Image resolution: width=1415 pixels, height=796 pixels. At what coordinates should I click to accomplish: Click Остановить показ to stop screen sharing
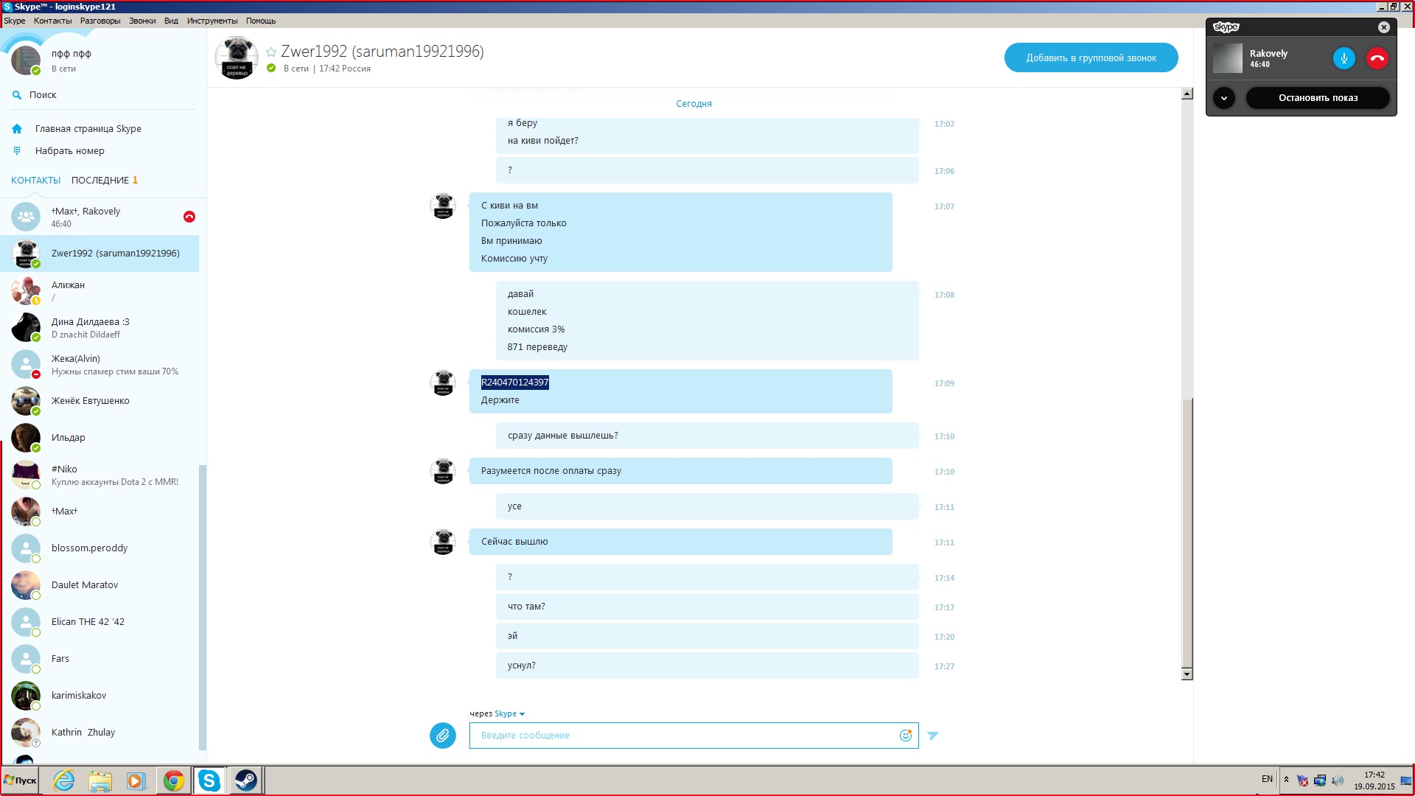[1318, 98]
